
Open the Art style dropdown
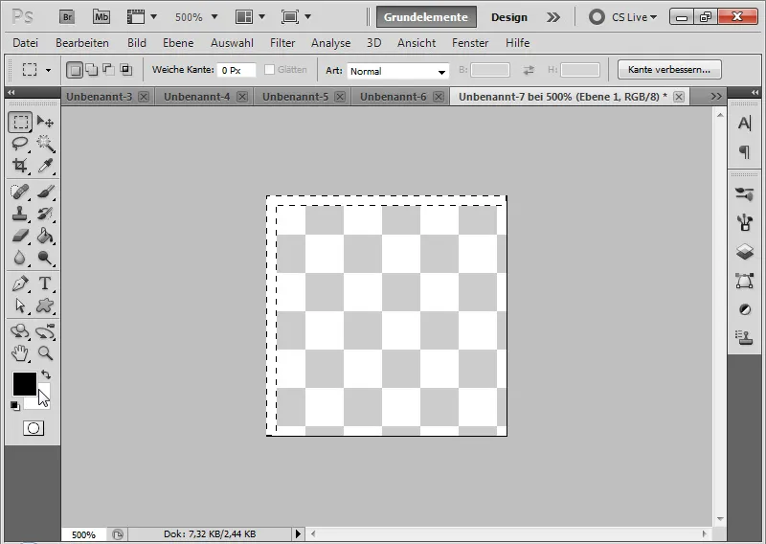pyautogui.click(x=397, y=72)
